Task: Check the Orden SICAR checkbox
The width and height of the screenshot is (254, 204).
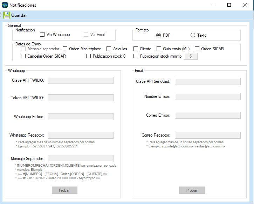Action: (197, 49)
